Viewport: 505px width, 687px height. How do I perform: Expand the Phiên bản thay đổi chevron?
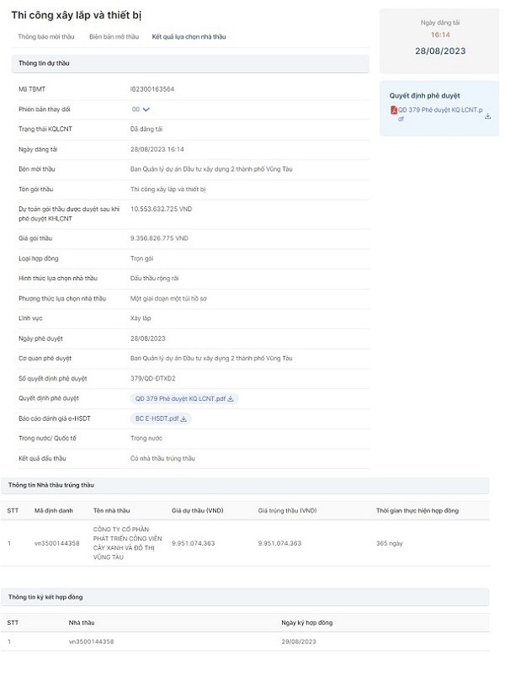[146, 109]
